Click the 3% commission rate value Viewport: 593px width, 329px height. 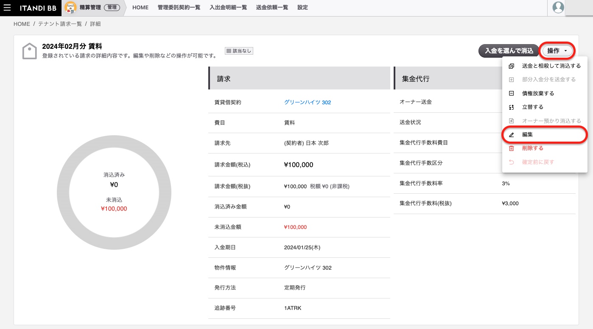click(x=506, y=184)
